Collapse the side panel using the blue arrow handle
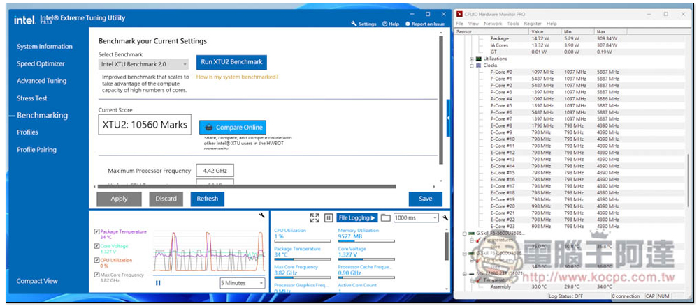Screen dimensions: 699x306 [448, 119]
